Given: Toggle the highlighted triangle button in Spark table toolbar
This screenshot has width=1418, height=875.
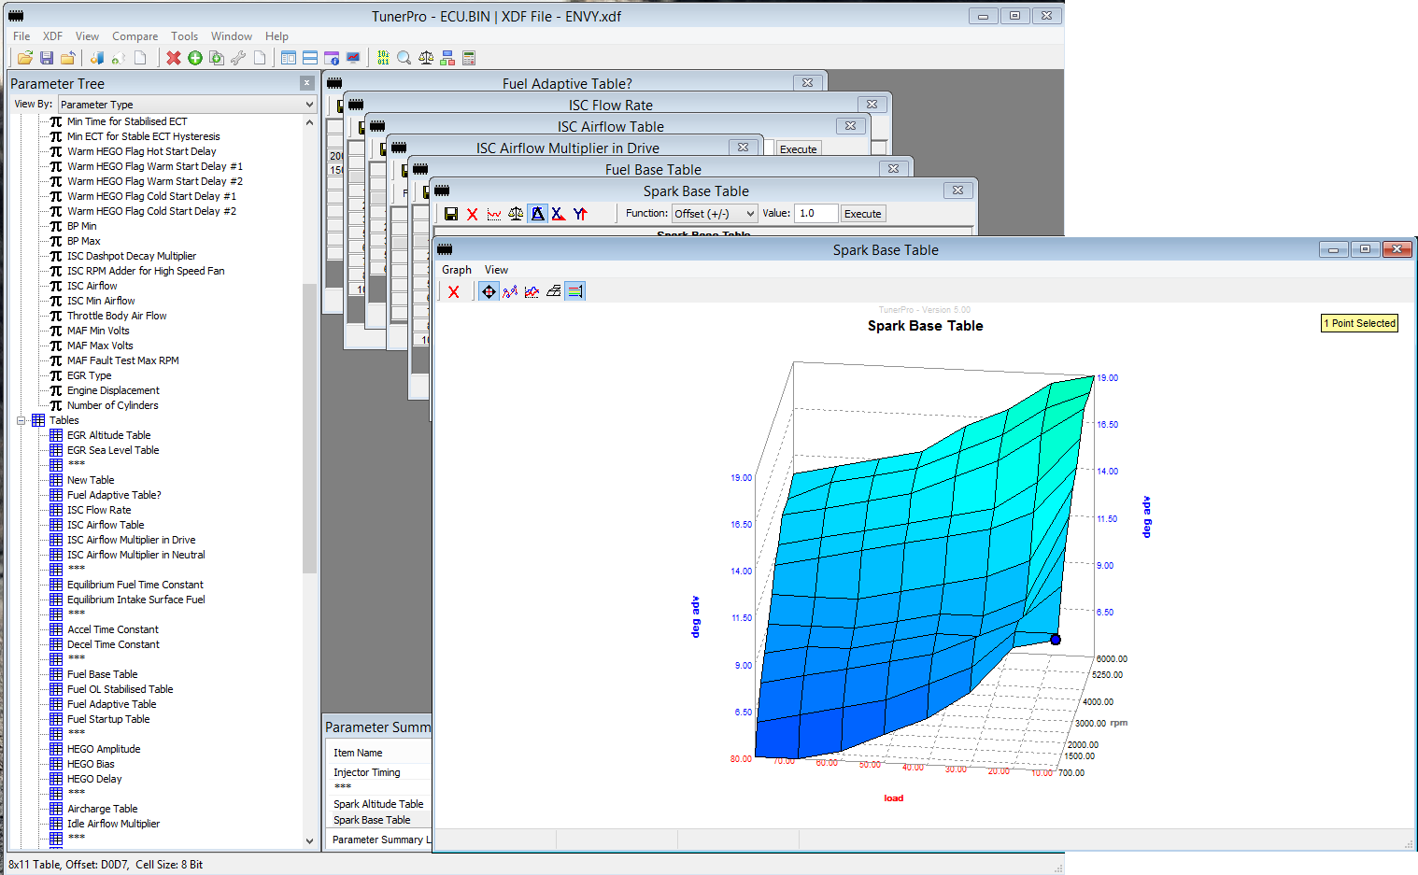Looking at the screenshot, I should click(537, 214).
